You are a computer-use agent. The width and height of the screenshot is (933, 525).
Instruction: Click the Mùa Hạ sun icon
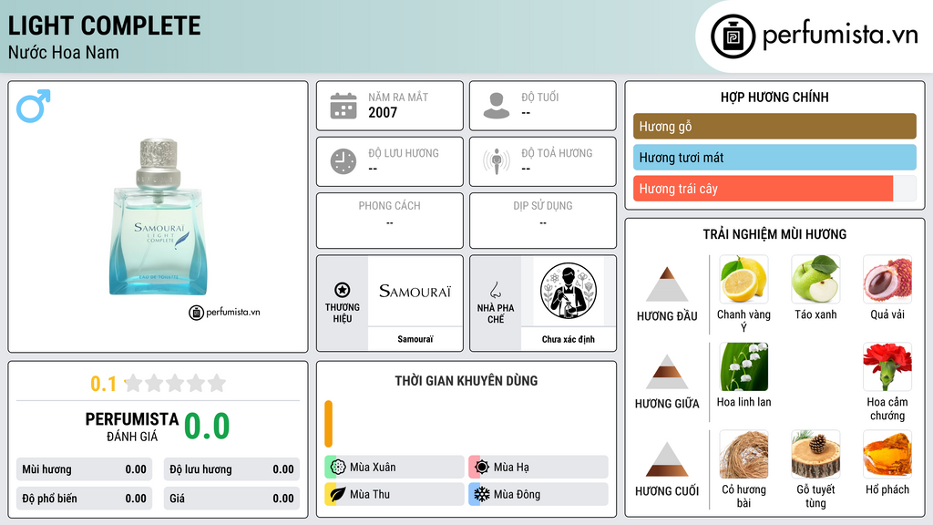[x=482, y=468]
